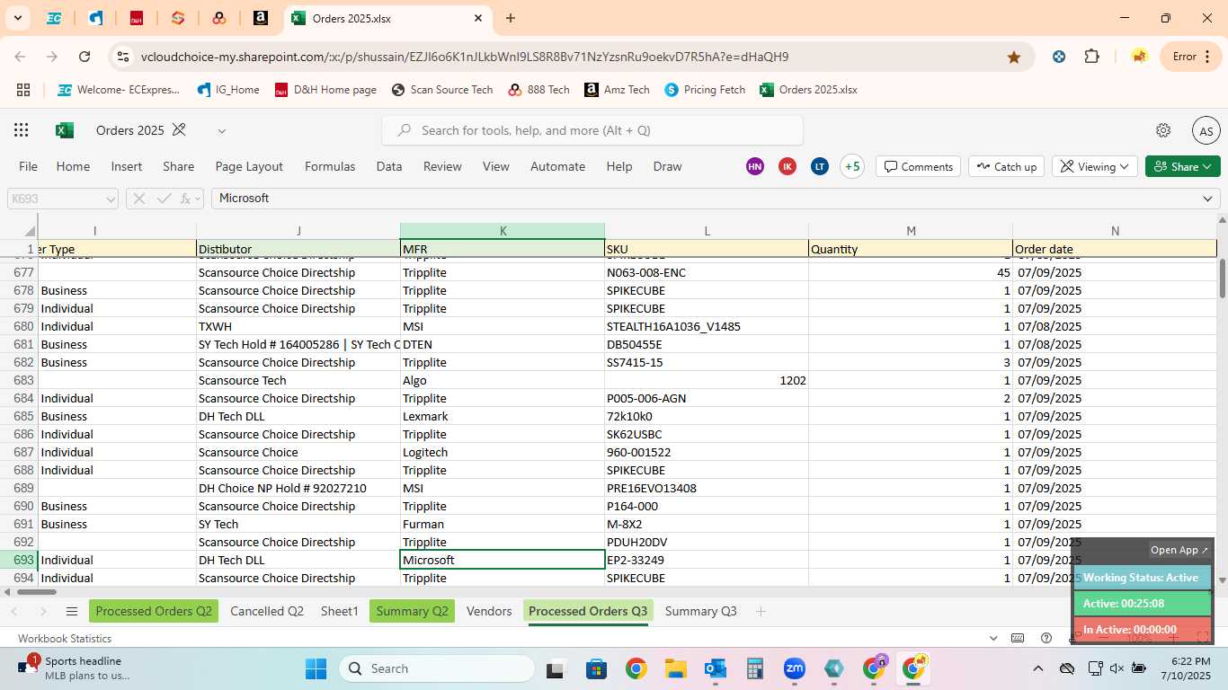Click the quantity 45 cell in row 677
Screen dimensions: 1228x690
coord(911,272)
